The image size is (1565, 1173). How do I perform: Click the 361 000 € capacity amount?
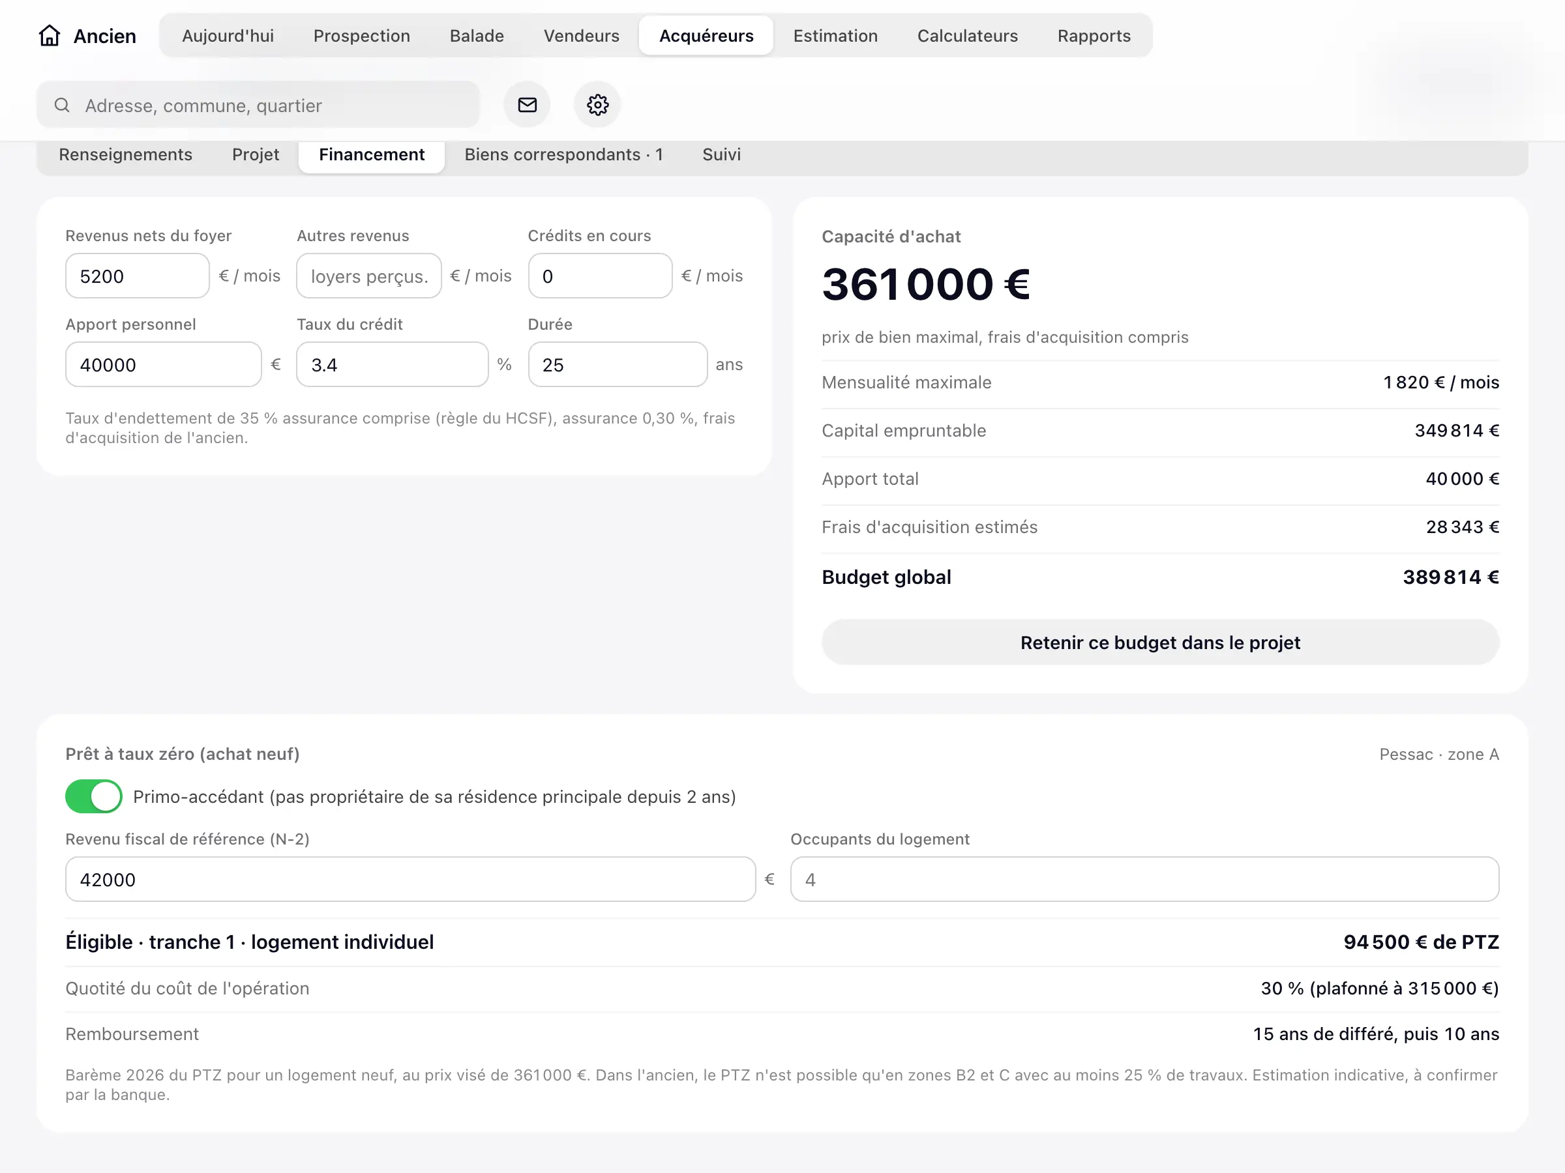point(925,285)
